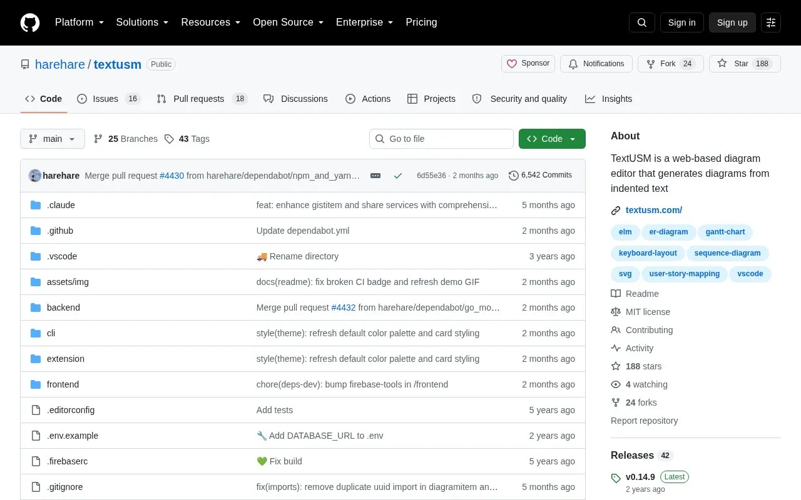Open the Insights tab
Viewport: 801px width, 500px height.
[609, 99]
